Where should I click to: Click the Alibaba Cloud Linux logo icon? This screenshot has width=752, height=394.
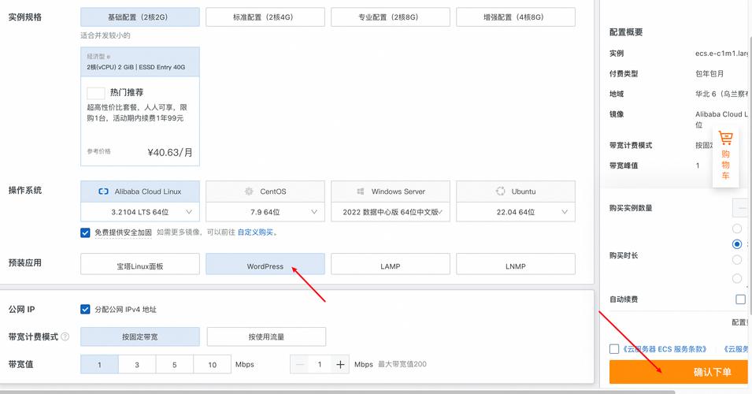103,191
